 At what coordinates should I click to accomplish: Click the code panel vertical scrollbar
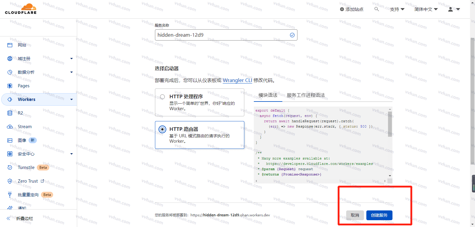390,124
